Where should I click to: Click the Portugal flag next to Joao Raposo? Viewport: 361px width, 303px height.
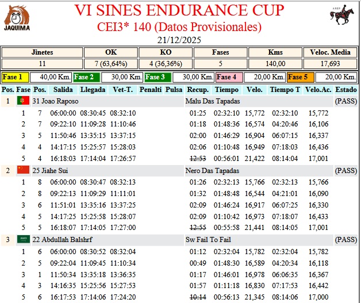coord(24,101)
